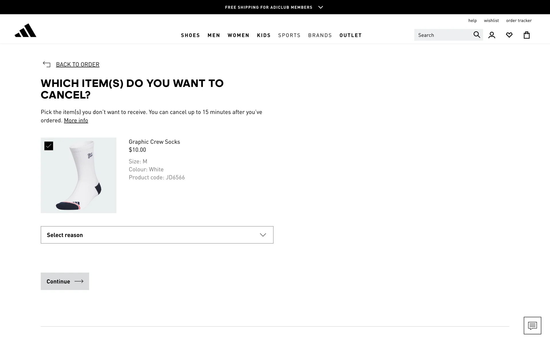This screenshot has height=343, width=550.
Task: Open the wishlist heart icon
Action: point(509,35)
